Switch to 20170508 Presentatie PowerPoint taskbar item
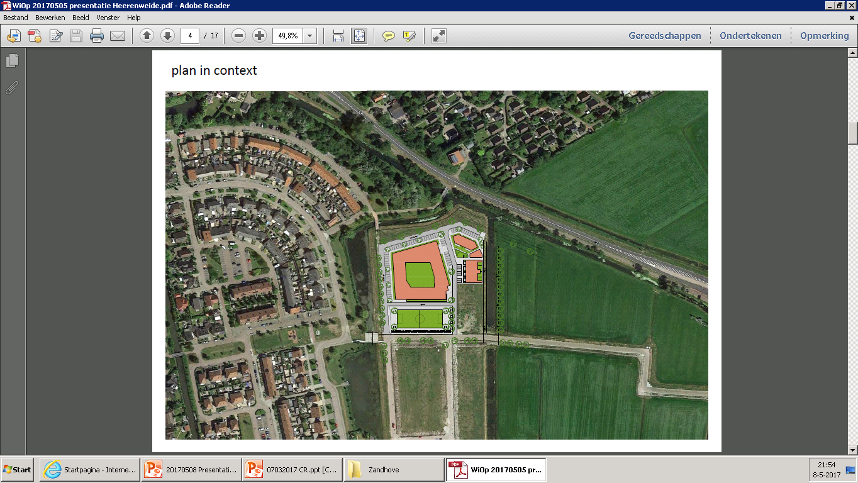Viewport: 858px width, 483px height. click(192, 470)
